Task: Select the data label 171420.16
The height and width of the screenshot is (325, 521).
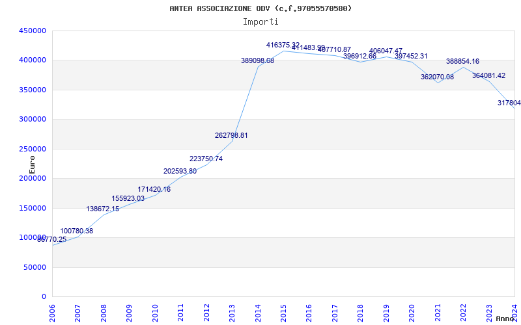Action: point(154,189)
